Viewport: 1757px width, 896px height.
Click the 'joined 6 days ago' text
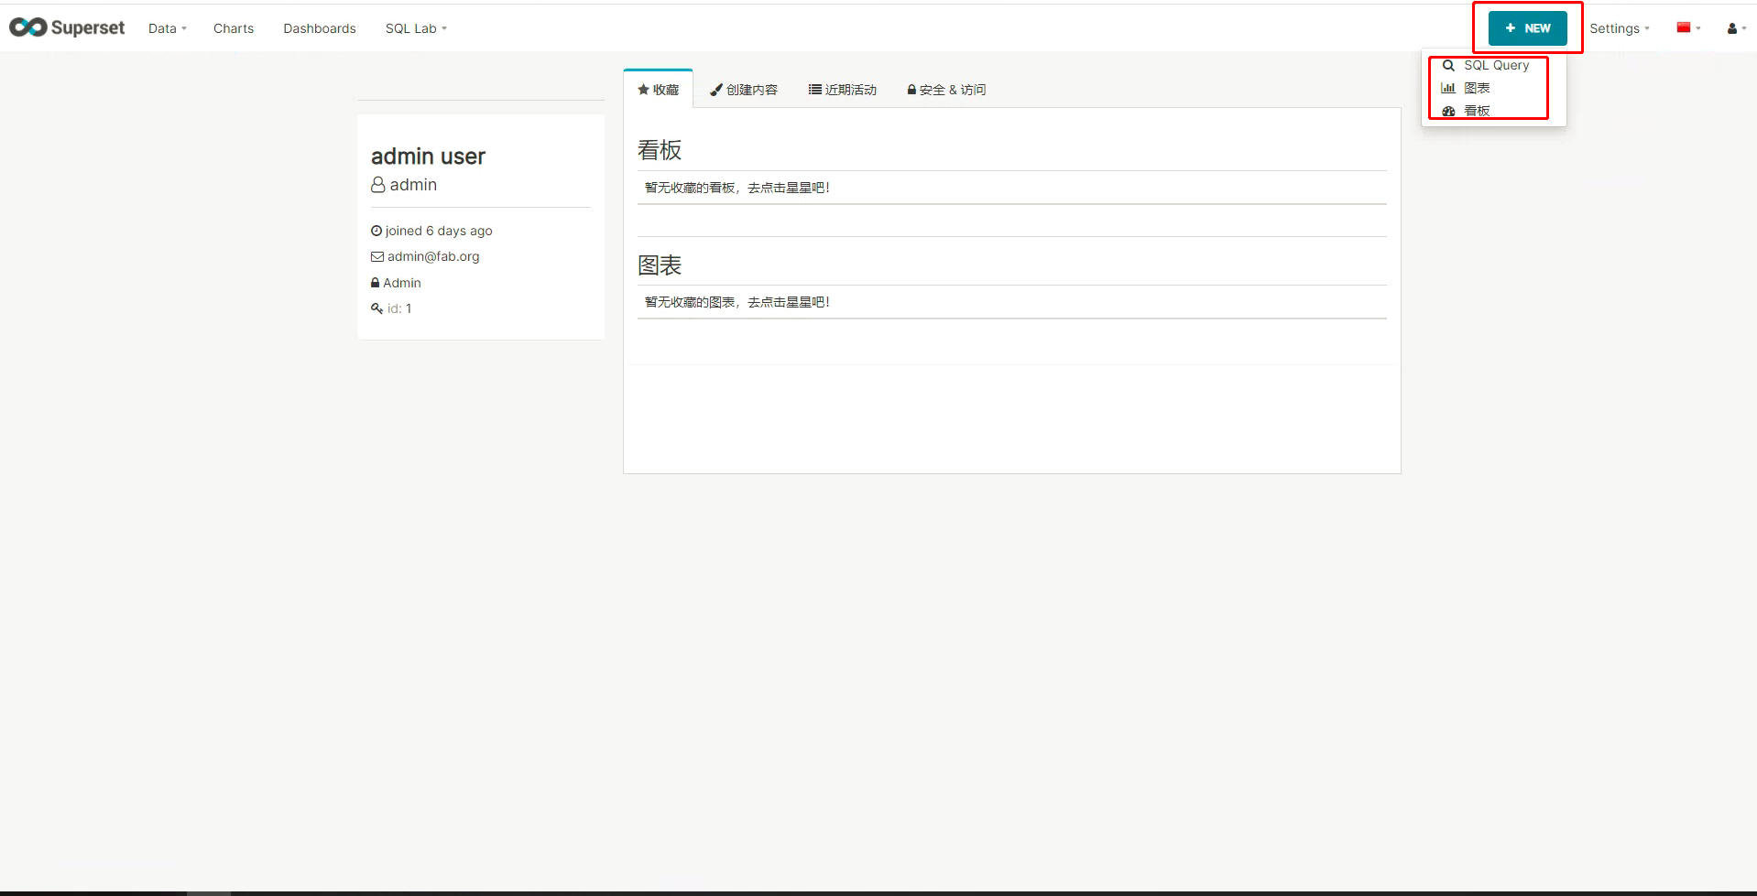click(439, 231)
